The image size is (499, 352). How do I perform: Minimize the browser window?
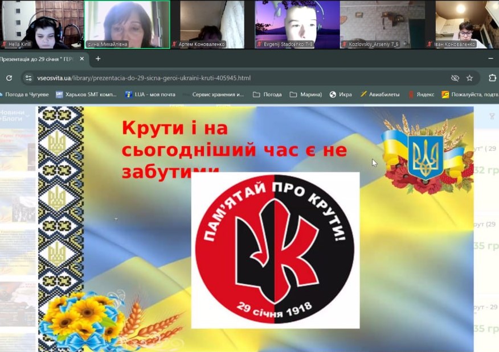click(x=490, y=59)
